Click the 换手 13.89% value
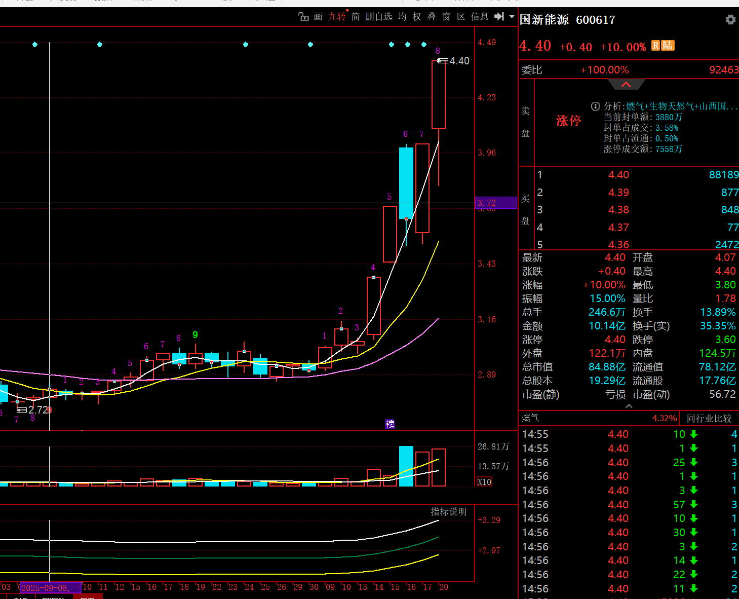739x599 pixels. click(718, 312)
